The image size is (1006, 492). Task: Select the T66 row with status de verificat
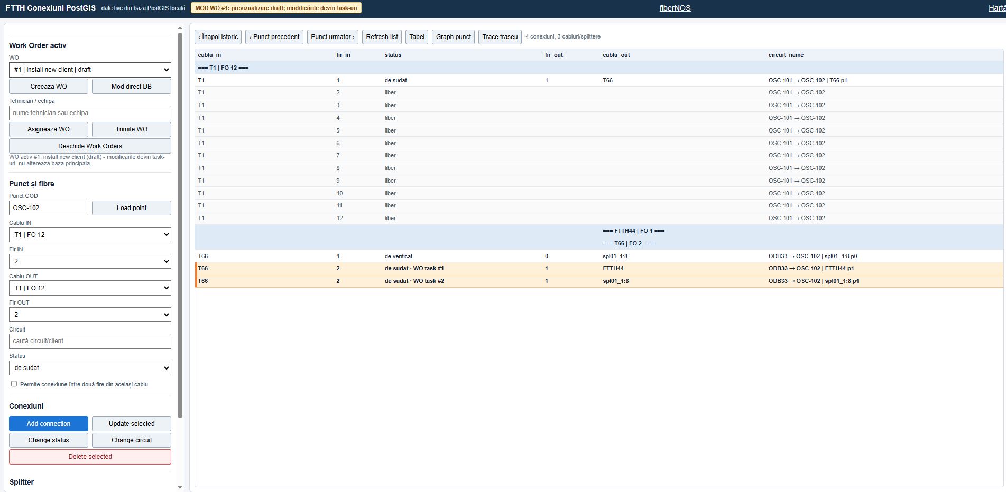[599, 256]
